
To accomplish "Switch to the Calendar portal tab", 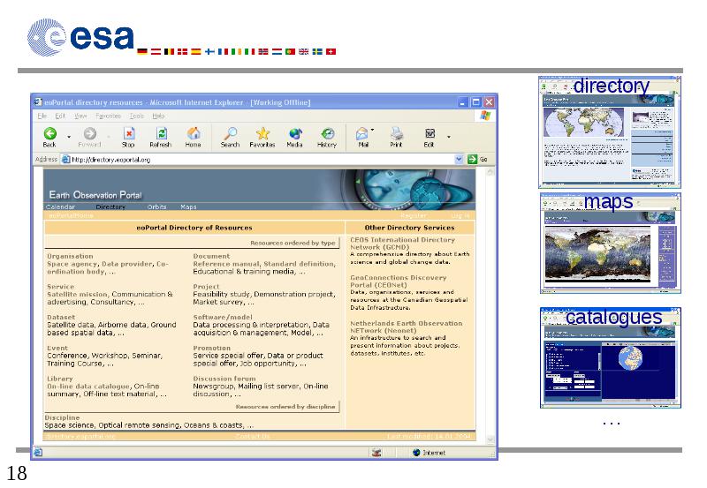I will [60, 207].
